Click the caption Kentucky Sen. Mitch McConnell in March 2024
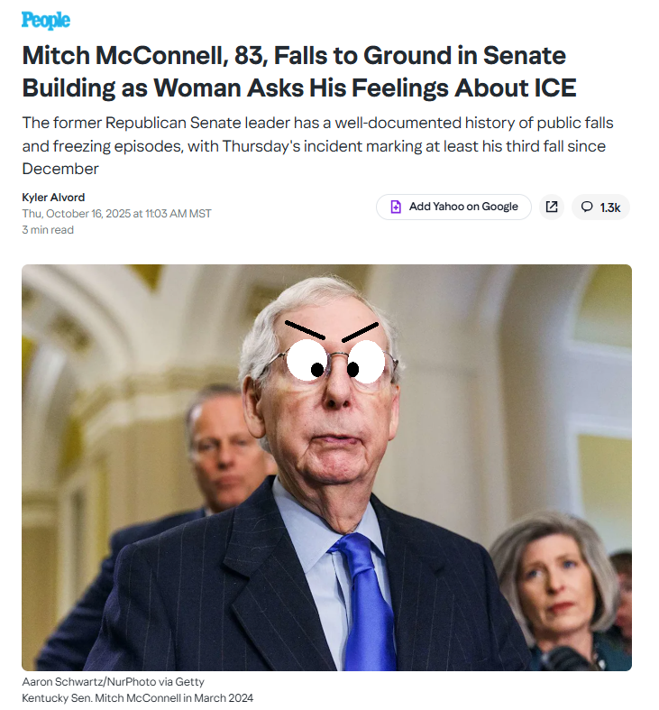This screenshot has height=710, width=659. (x=138, y=697)
